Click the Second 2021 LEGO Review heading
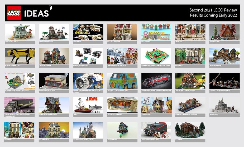 tap(213, 10)
